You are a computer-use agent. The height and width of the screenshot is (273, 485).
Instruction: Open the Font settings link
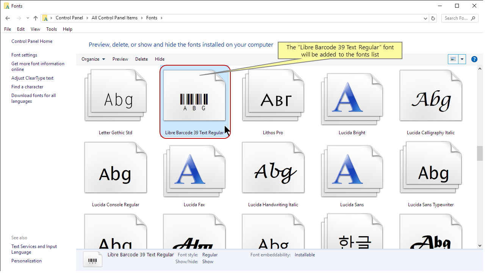(x=24, y=55)
